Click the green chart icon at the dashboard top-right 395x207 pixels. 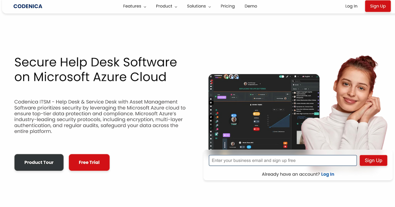(x=317, y=77)
